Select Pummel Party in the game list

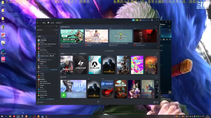(x=43, y=91)
